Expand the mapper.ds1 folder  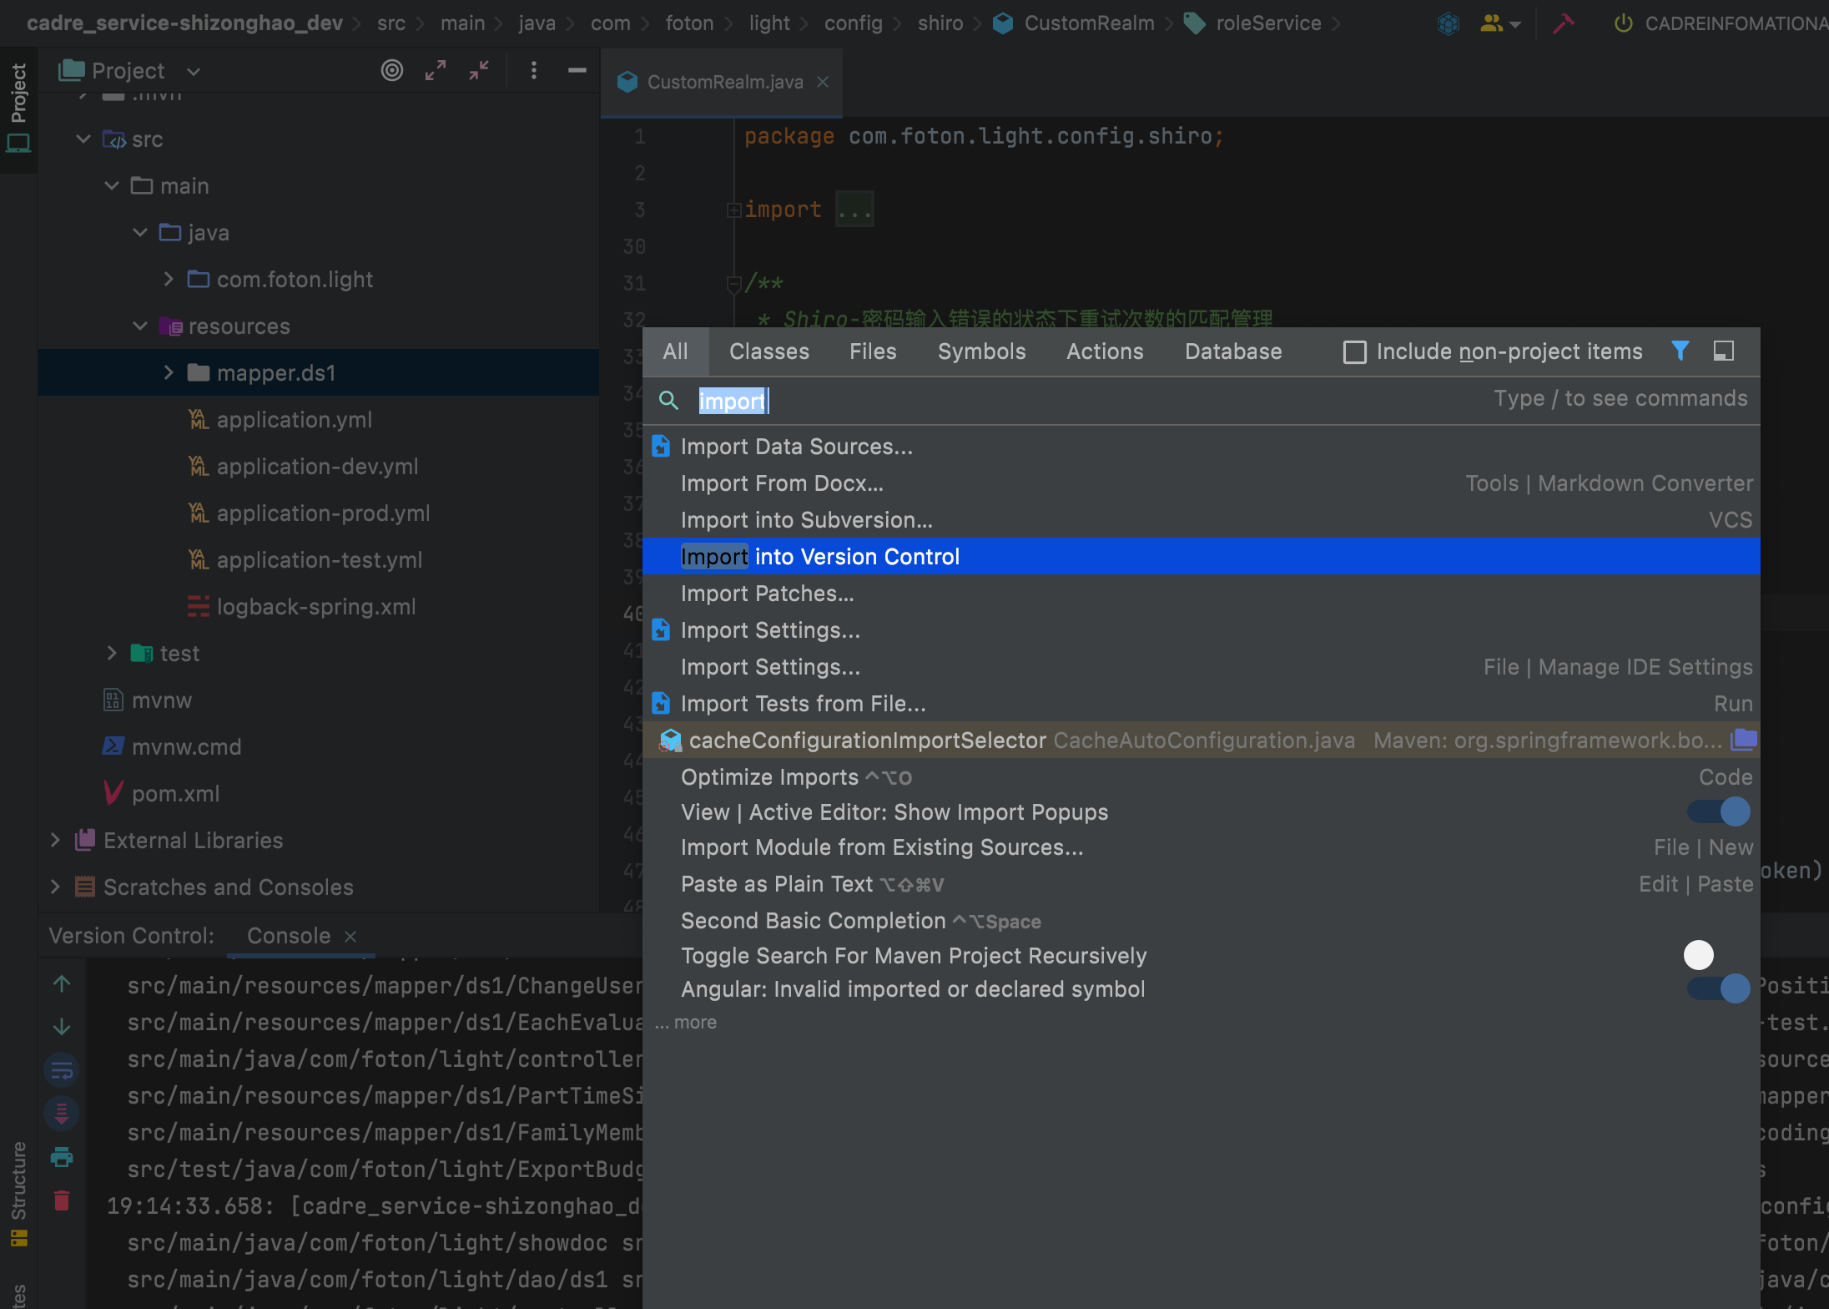click(x=168, y=372)
